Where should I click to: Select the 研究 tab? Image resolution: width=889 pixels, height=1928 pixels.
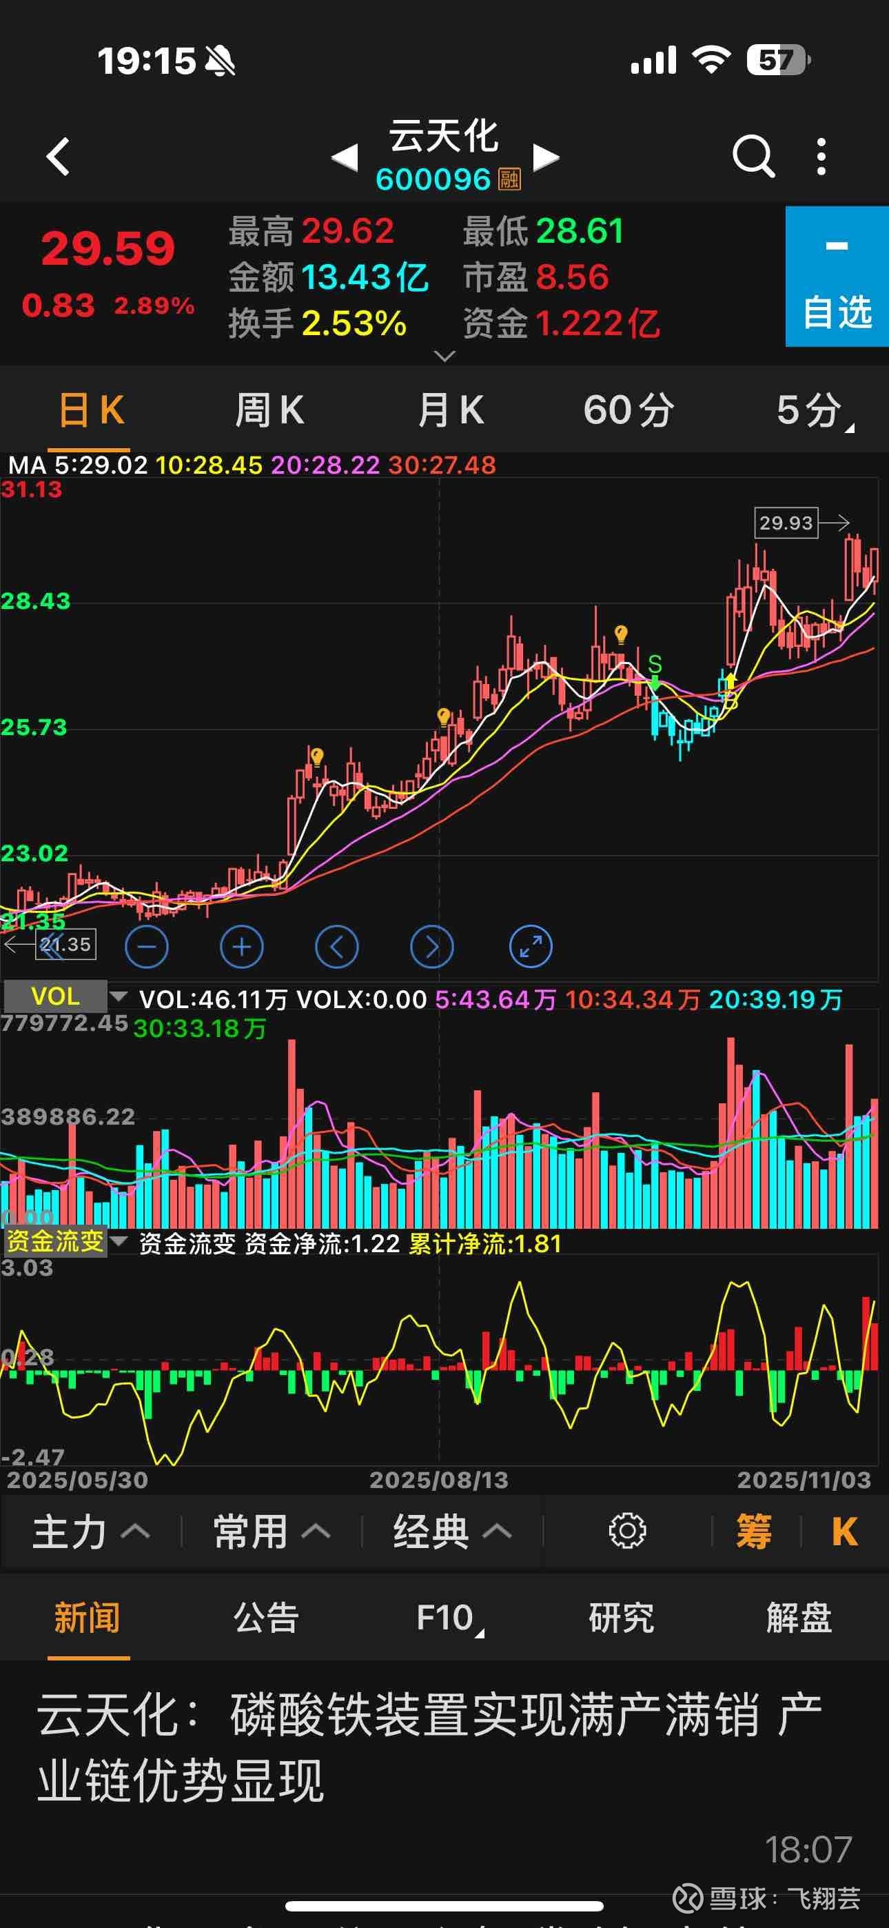621,1618
